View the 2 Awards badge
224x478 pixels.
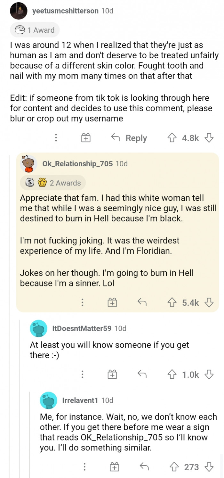(x=53, y=183)
